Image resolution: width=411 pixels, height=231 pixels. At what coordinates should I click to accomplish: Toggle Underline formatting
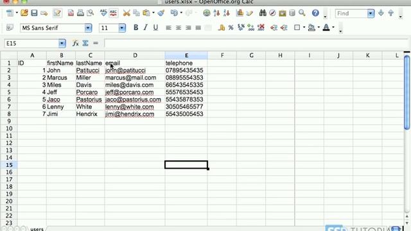pyautogui.click(x=155, y=28)
